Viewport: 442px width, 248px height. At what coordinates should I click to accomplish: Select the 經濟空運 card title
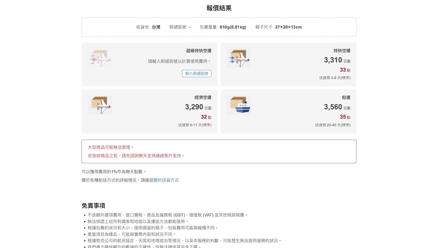203,98
